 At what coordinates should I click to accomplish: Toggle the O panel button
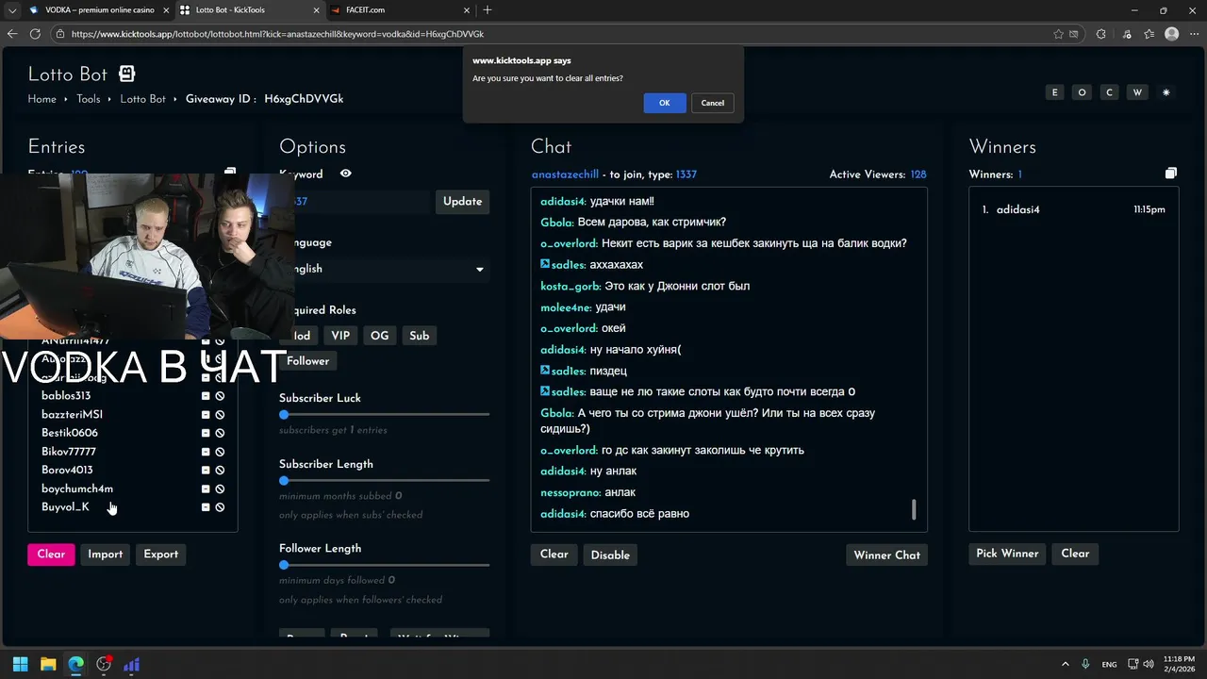click(x=1082, y=92)
